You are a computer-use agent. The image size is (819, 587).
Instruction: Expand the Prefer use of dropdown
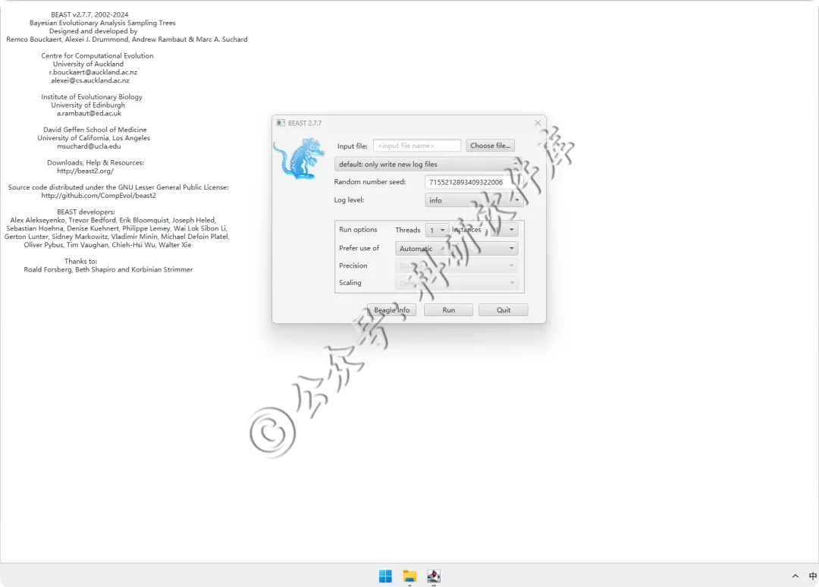tap(457, 249)
